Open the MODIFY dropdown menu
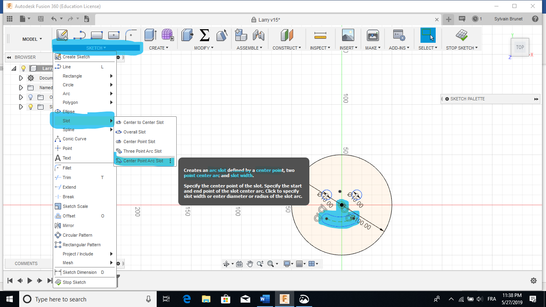546x307 pixels. (x=204, y=48)
